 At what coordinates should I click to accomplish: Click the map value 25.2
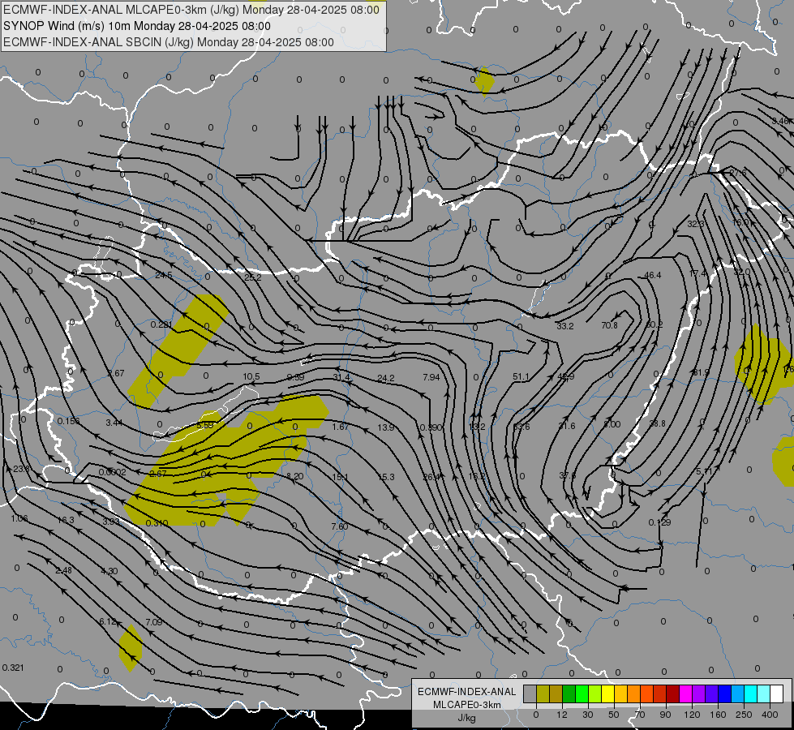tap(253, 277)
